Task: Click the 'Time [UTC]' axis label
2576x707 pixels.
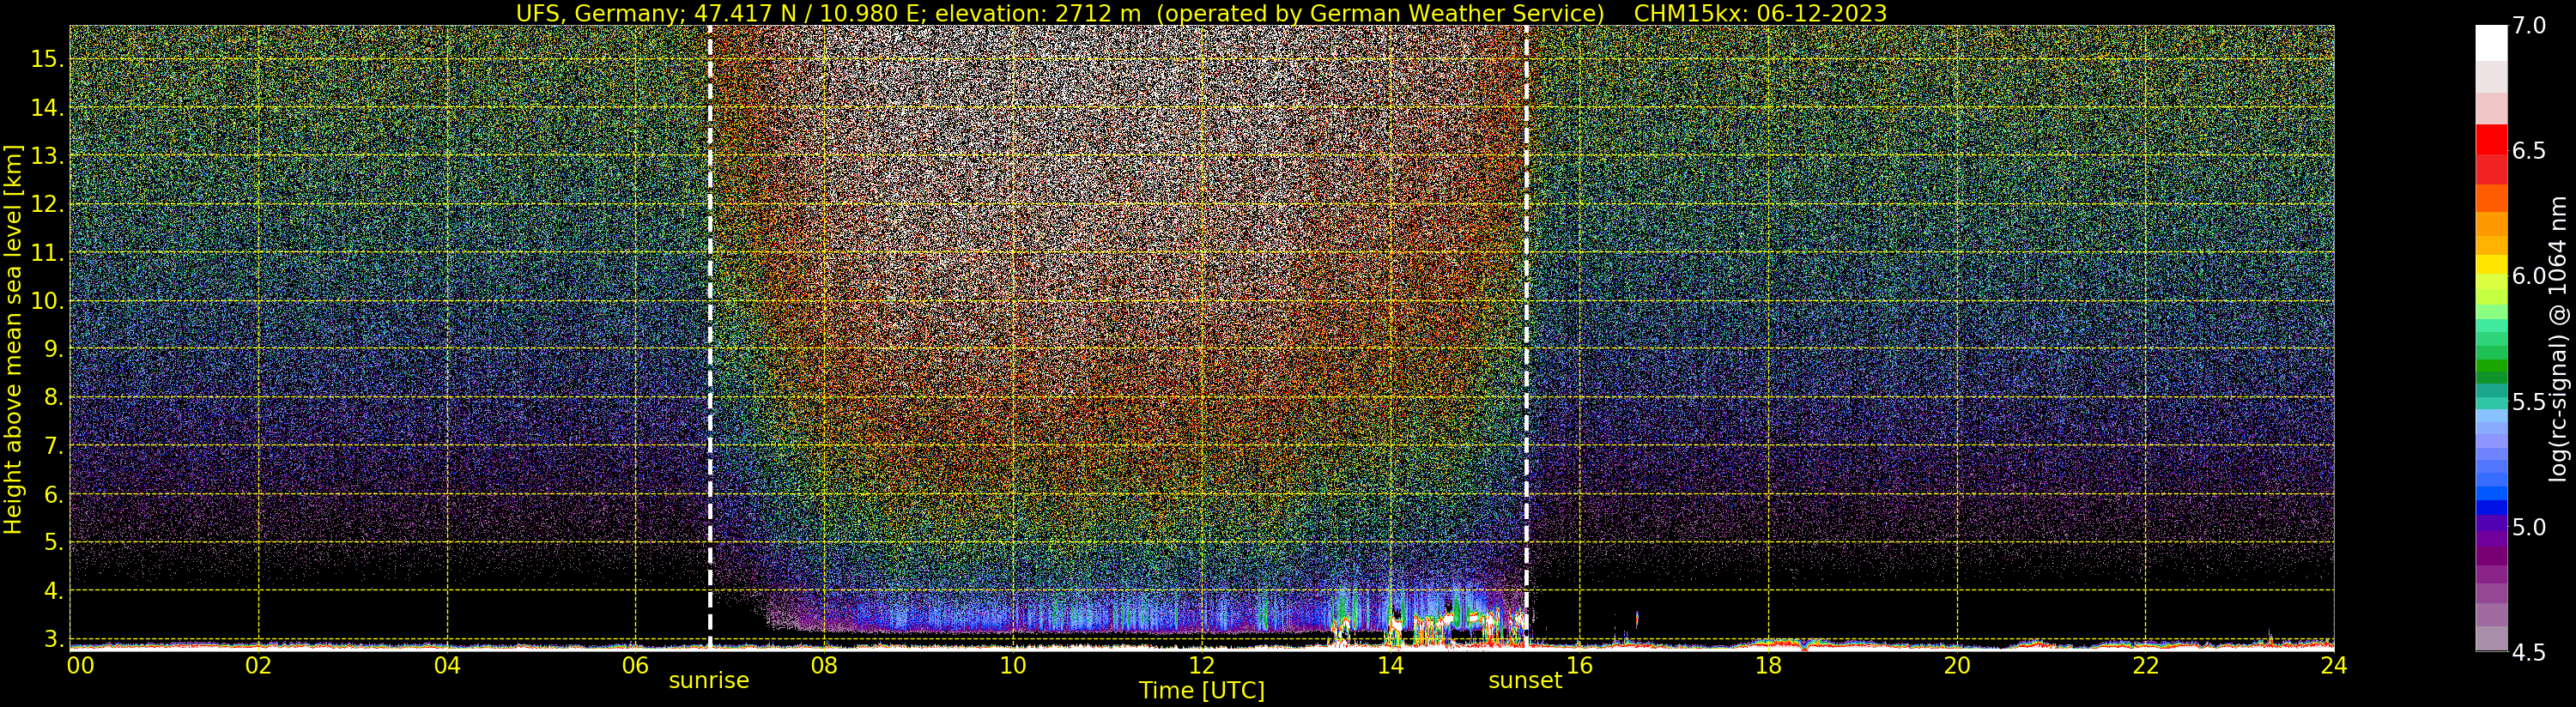Action: point(1202,691)
